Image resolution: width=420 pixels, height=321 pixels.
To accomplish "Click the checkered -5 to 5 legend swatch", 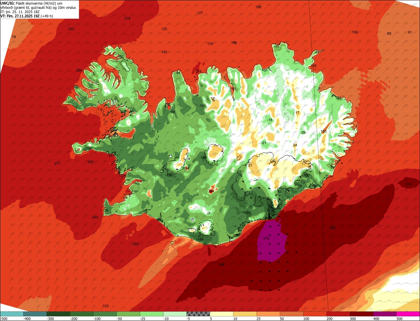I will coord(198,313).
